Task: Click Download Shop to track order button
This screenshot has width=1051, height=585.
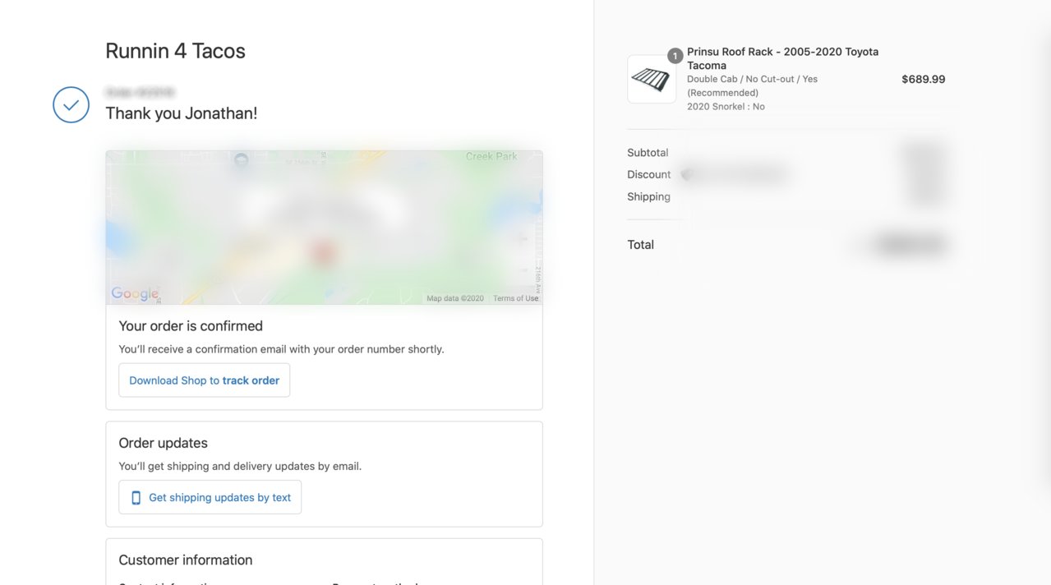Action: tap(205, 380)
